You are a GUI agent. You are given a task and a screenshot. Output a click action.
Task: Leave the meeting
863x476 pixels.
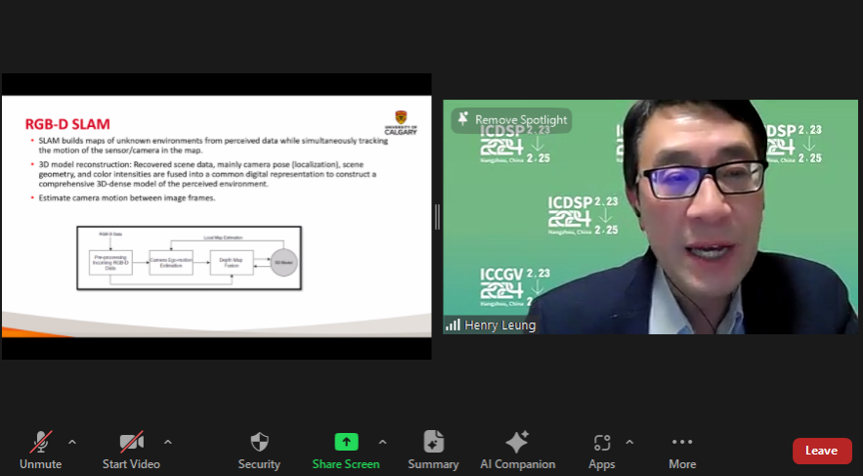(x=821, y=451)
